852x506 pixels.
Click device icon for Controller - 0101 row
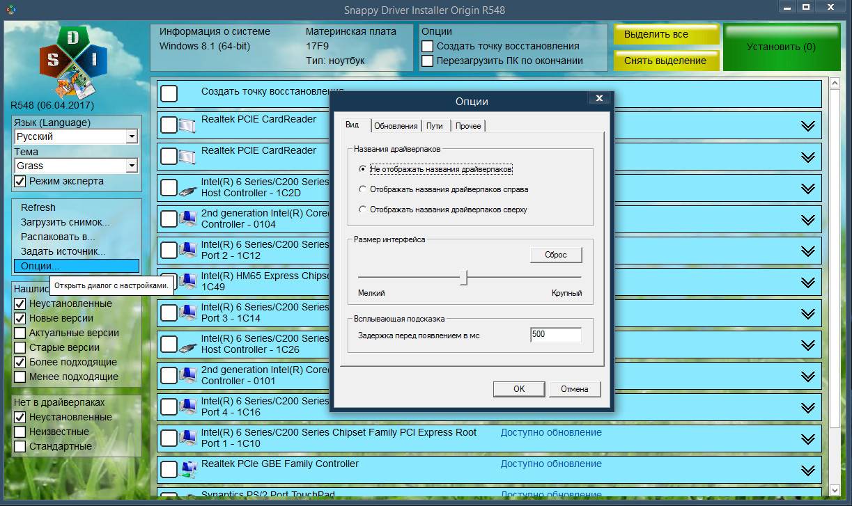(x=188, y=376)
